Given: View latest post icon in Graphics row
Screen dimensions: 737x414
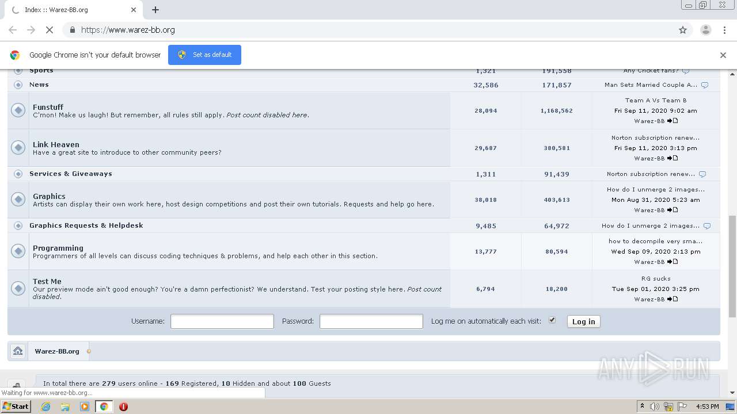Looking at the screenshot, I should pos(673,210).
